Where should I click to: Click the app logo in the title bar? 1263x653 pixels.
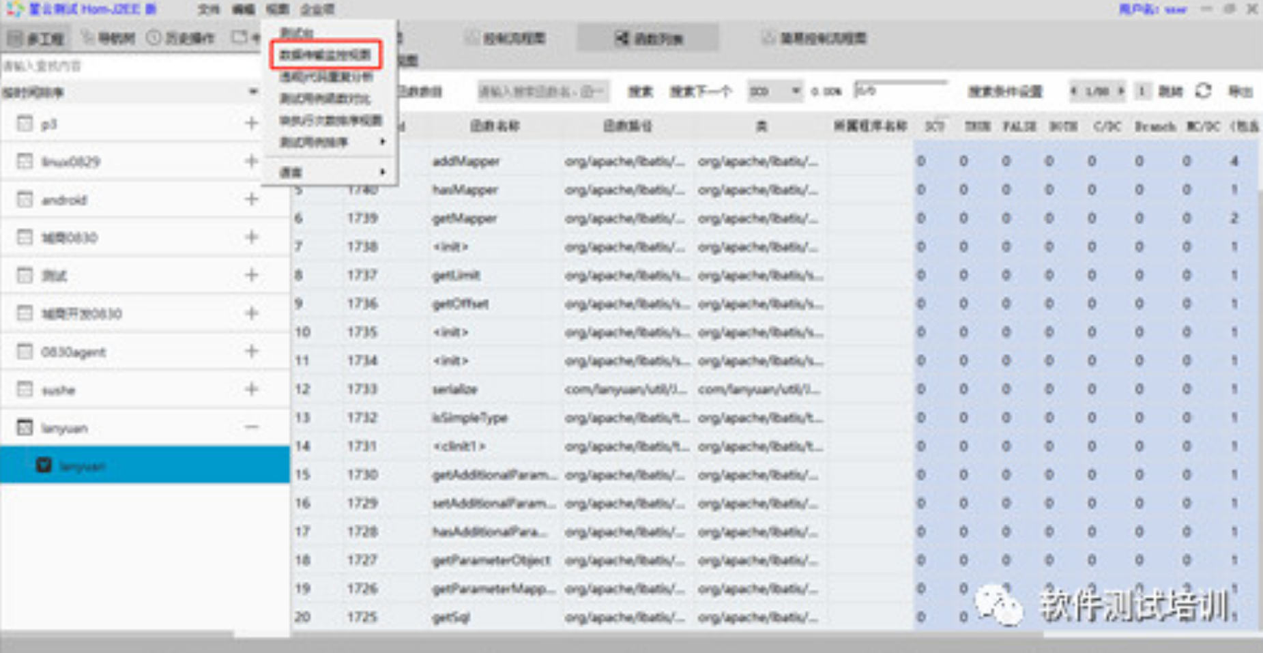tap(14, 9)
